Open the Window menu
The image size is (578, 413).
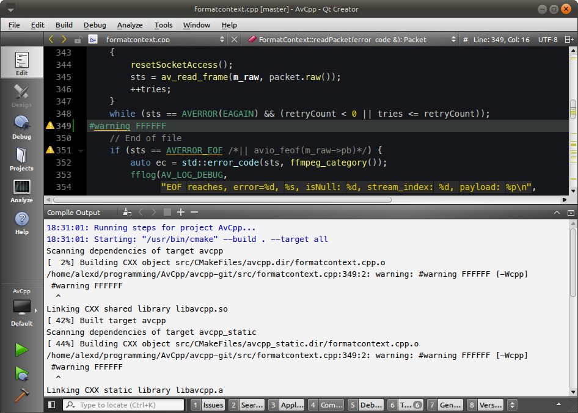[x=197, y=25]
